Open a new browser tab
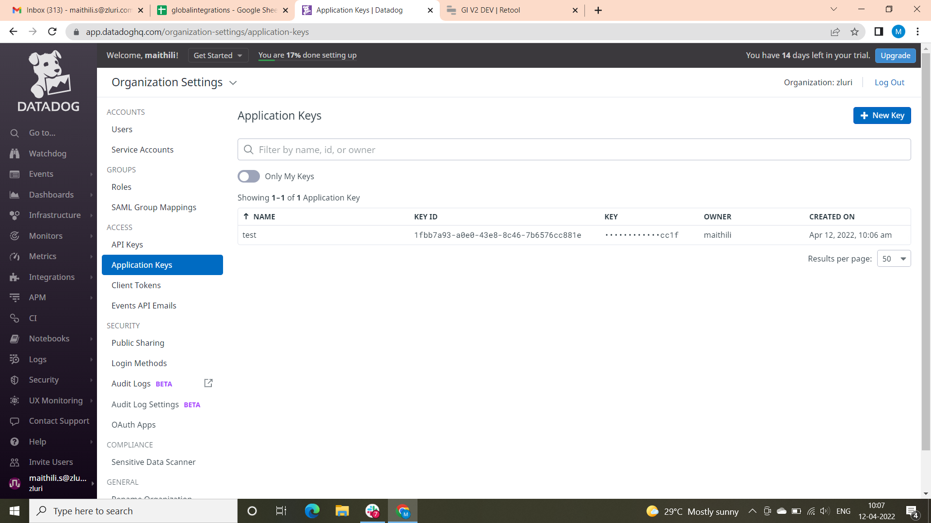This screenshot has height=523, width=931. (x=598, y=10)
